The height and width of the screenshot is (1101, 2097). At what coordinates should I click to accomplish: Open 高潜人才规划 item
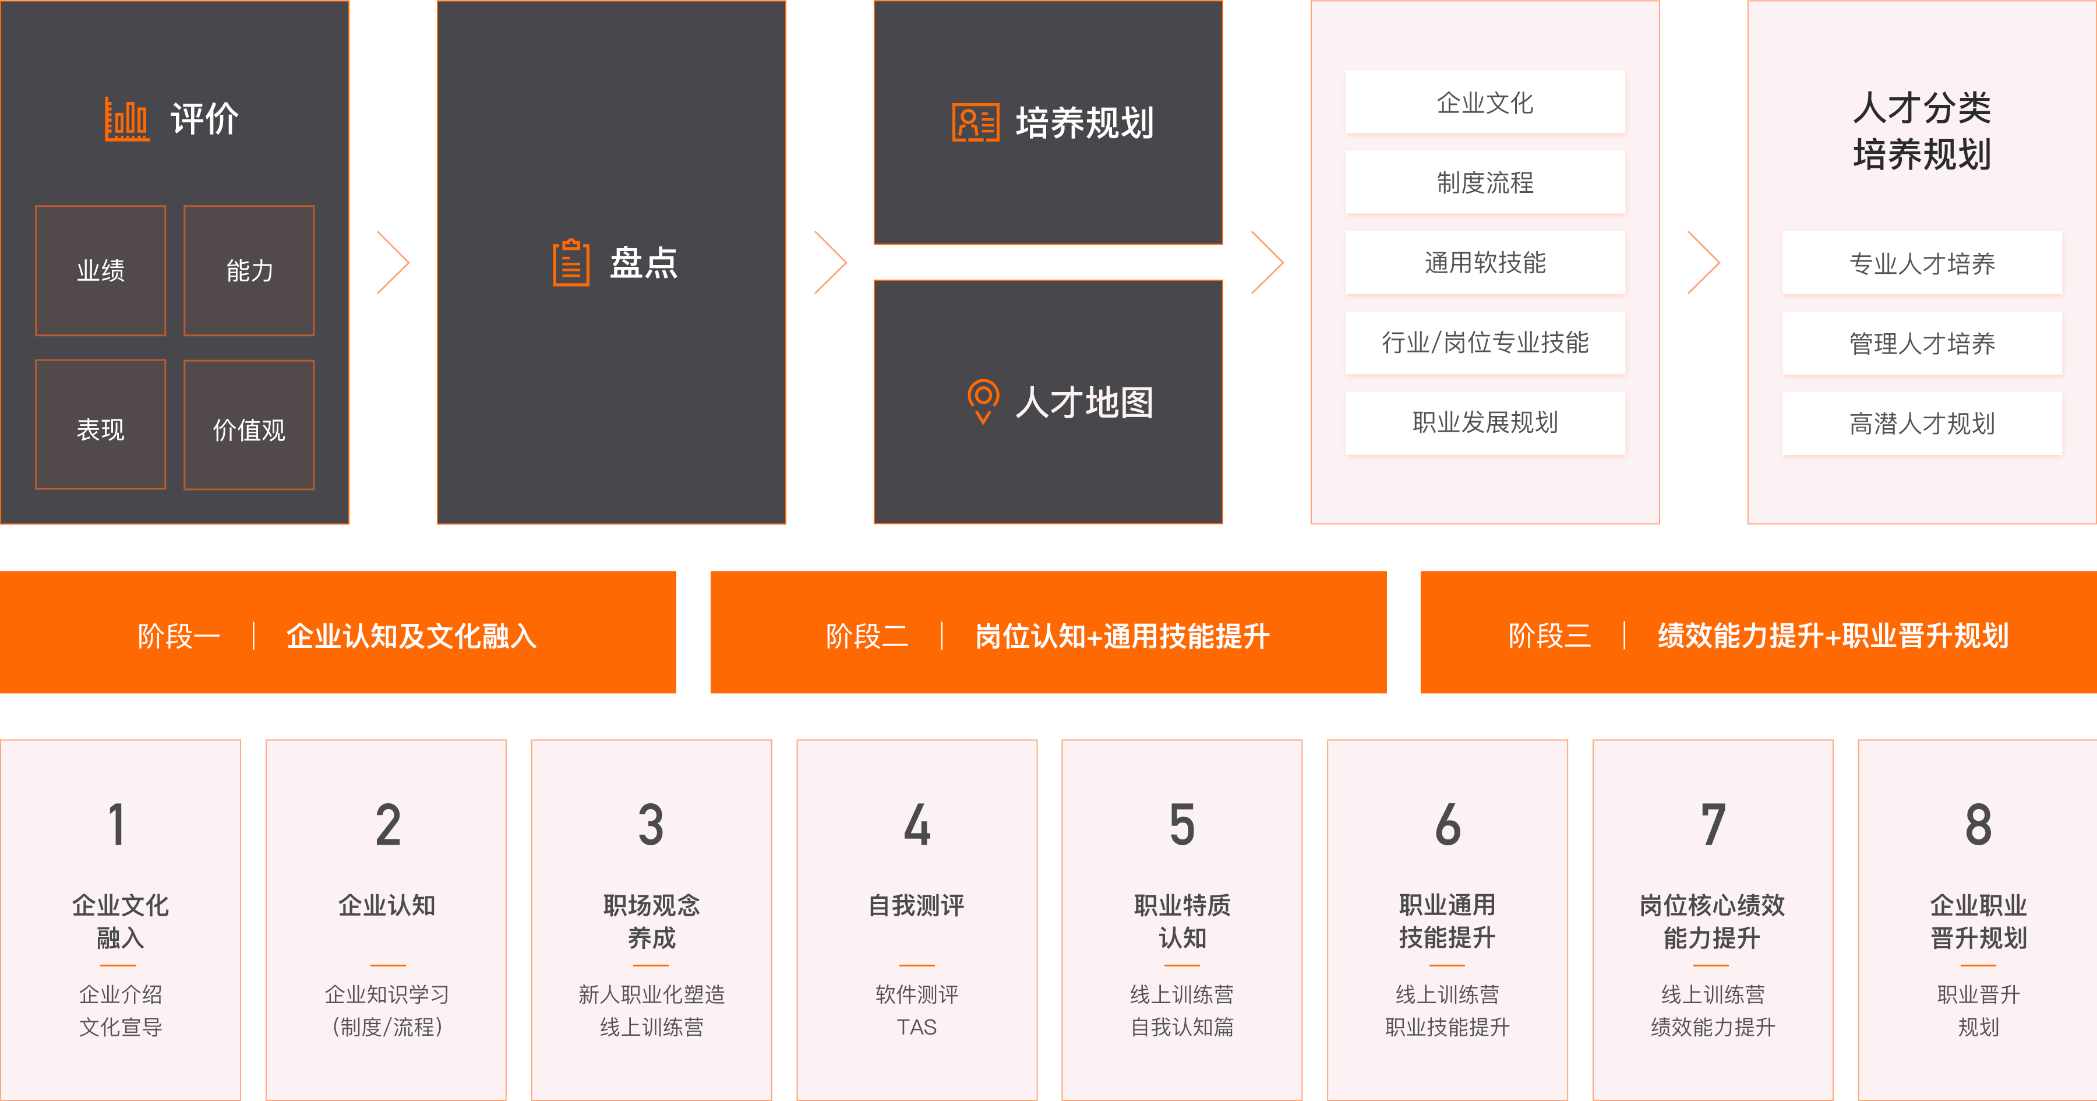tap(1921, 424)
